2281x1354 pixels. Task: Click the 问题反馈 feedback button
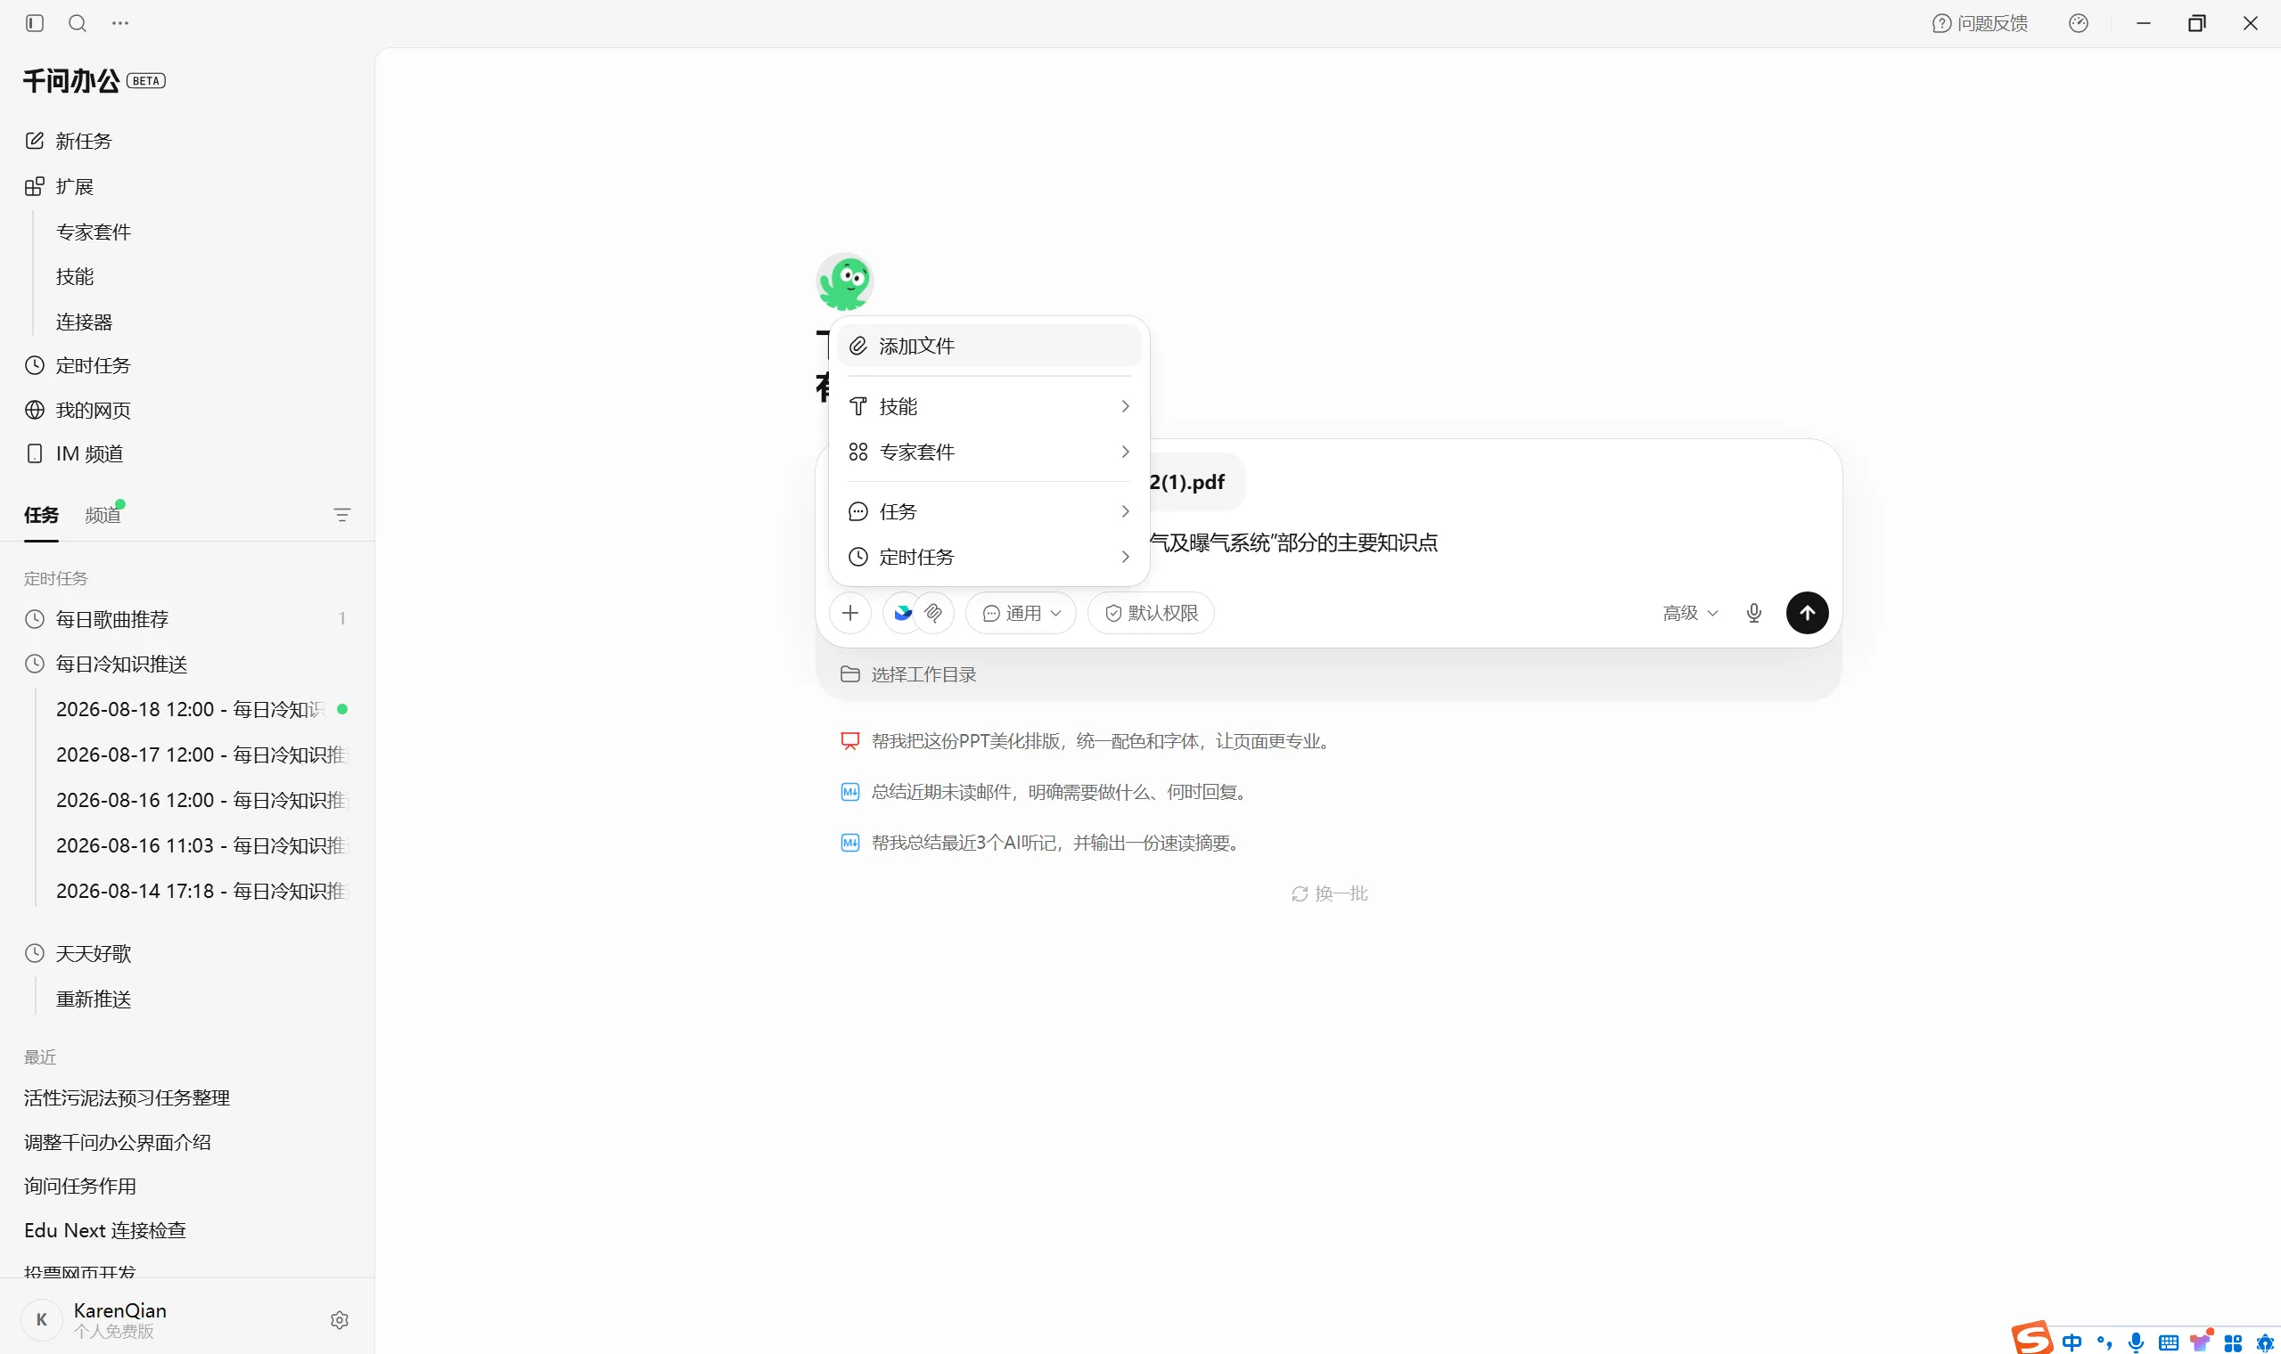1980,23
